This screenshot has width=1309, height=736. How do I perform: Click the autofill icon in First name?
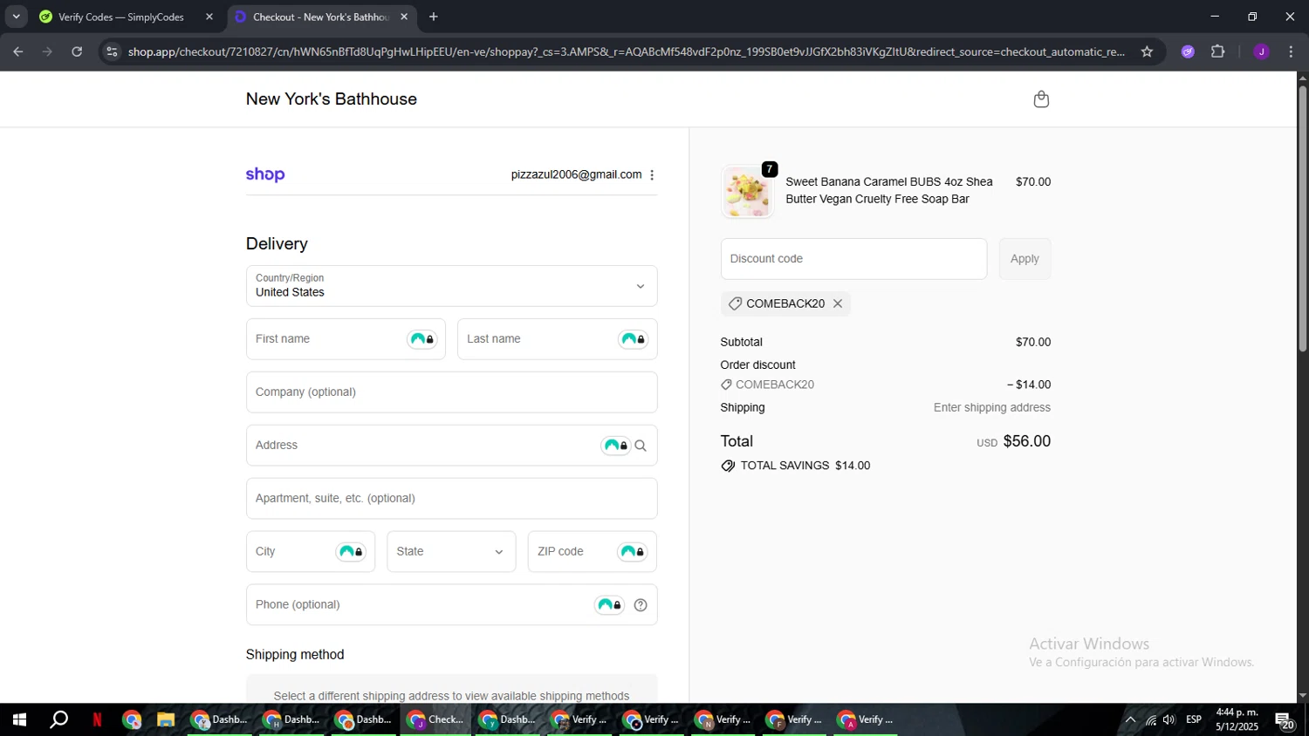coord(422,339)
